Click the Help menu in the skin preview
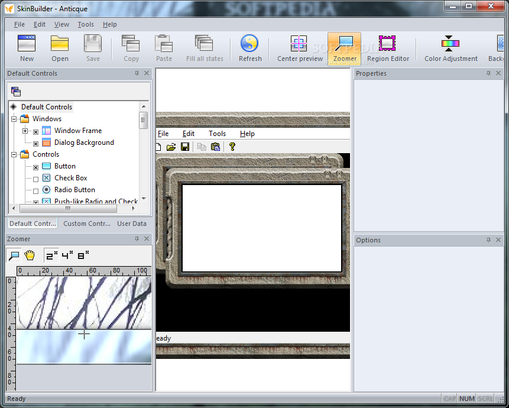 click(247, 134)
